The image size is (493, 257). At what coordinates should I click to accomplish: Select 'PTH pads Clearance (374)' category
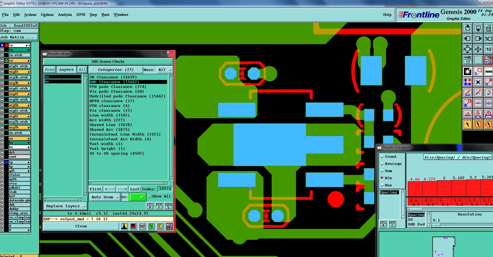(118, 87)
